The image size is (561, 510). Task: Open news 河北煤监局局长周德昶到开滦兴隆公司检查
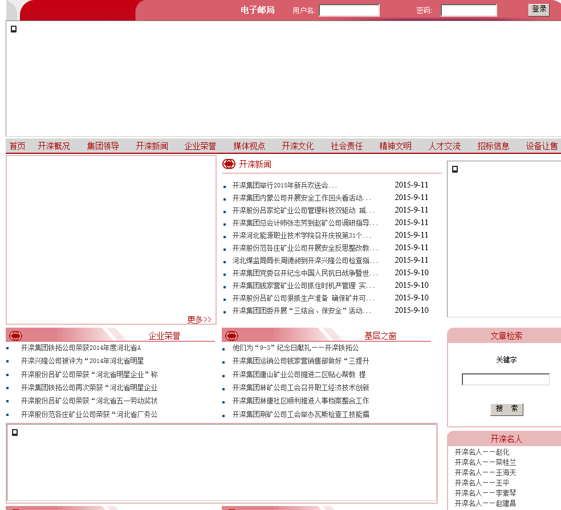[x=305, y=260]
